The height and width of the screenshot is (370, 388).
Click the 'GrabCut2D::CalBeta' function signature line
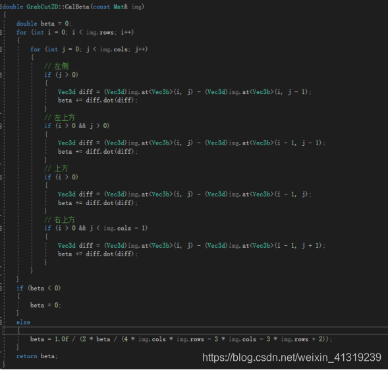73,7
